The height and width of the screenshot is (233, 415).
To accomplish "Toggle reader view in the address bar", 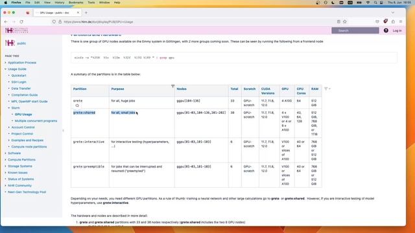I will click(338, 21).
